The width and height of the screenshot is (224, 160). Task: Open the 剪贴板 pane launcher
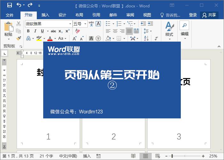click(21, 46)
